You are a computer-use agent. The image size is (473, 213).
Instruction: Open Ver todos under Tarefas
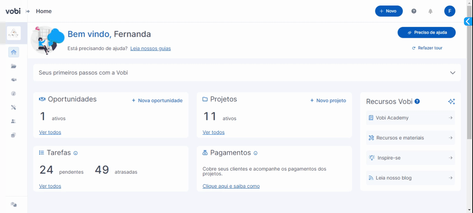click(x=50, y=186)
